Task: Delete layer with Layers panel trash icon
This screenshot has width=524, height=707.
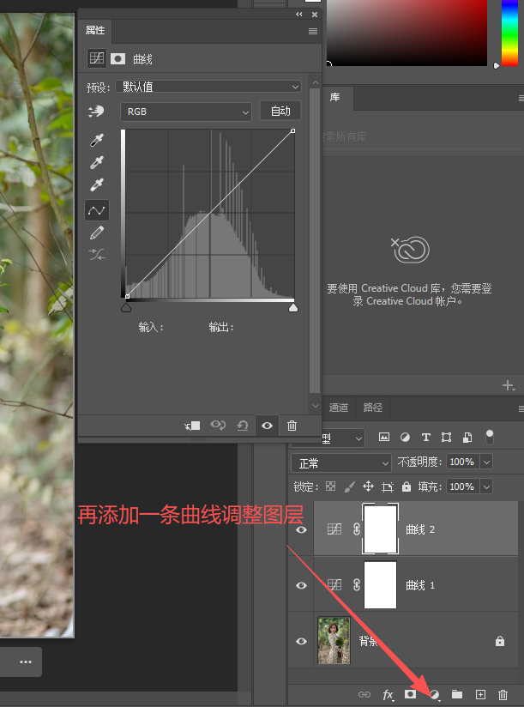Action: pyautogui.click(x=503, y=694)
